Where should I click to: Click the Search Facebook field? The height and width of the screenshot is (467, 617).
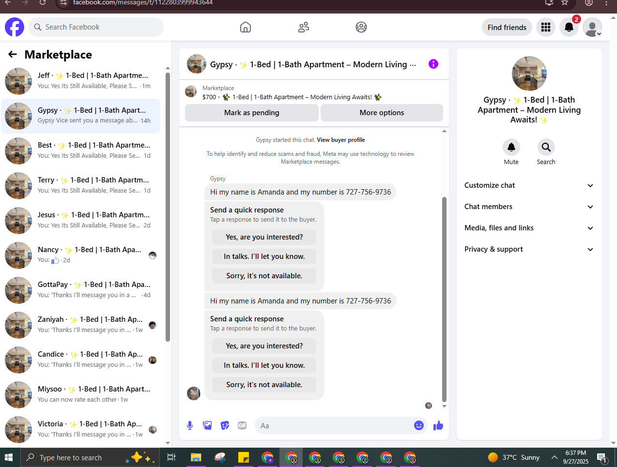(96, 27)
